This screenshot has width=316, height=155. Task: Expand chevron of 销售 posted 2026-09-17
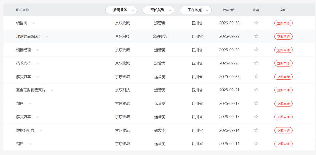[x=30, y=104]
